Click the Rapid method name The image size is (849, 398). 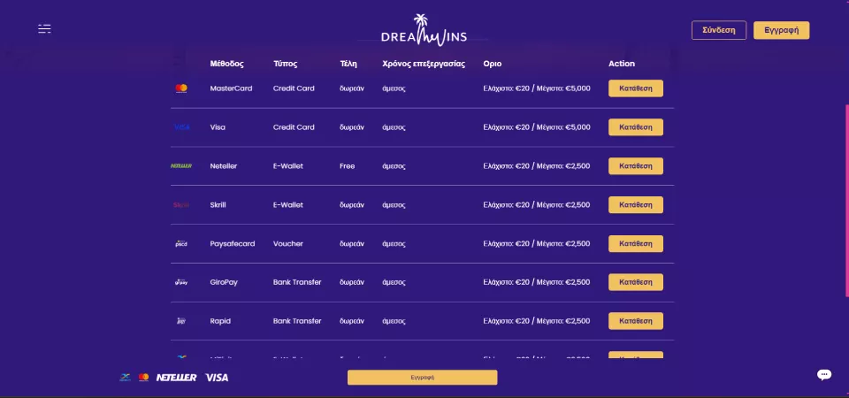(220, 321)
